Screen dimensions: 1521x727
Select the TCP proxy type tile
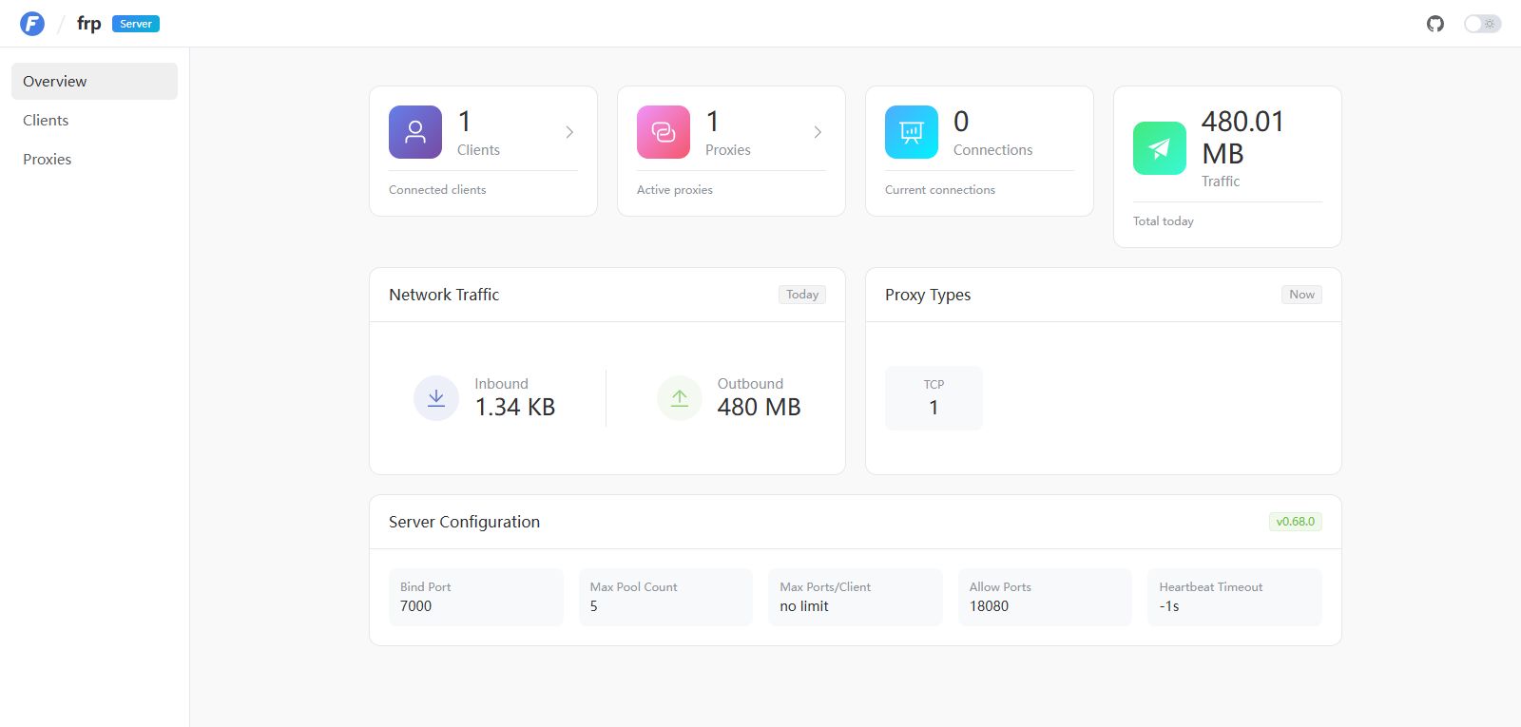(934, 398)
